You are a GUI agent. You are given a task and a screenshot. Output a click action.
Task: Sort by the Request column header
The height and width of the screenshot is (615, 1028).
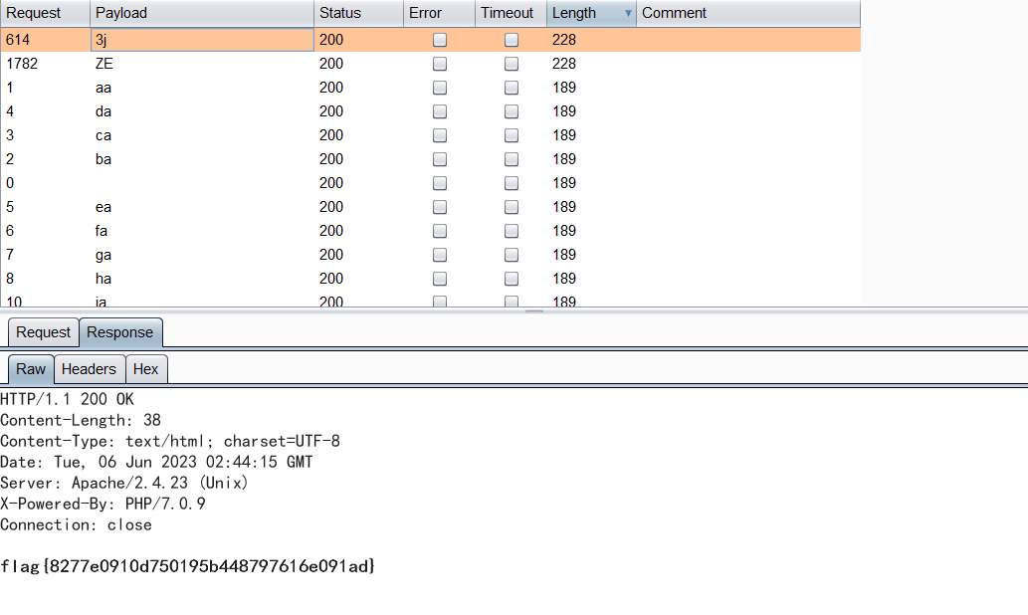[40, 13]
